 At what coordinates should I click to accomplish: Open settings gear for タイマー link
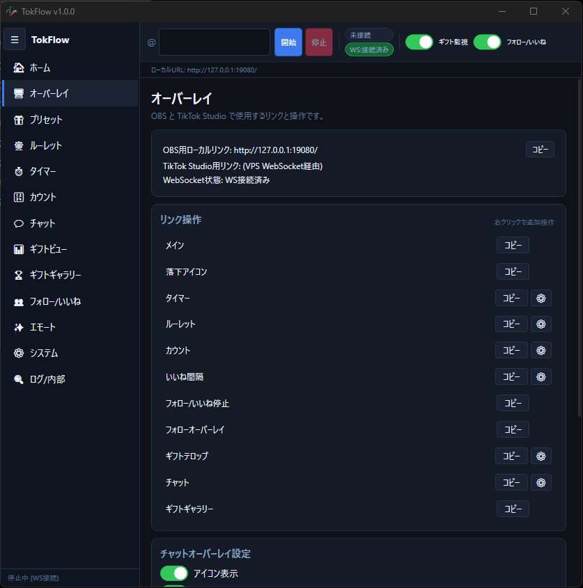click(x=541, y=298)
